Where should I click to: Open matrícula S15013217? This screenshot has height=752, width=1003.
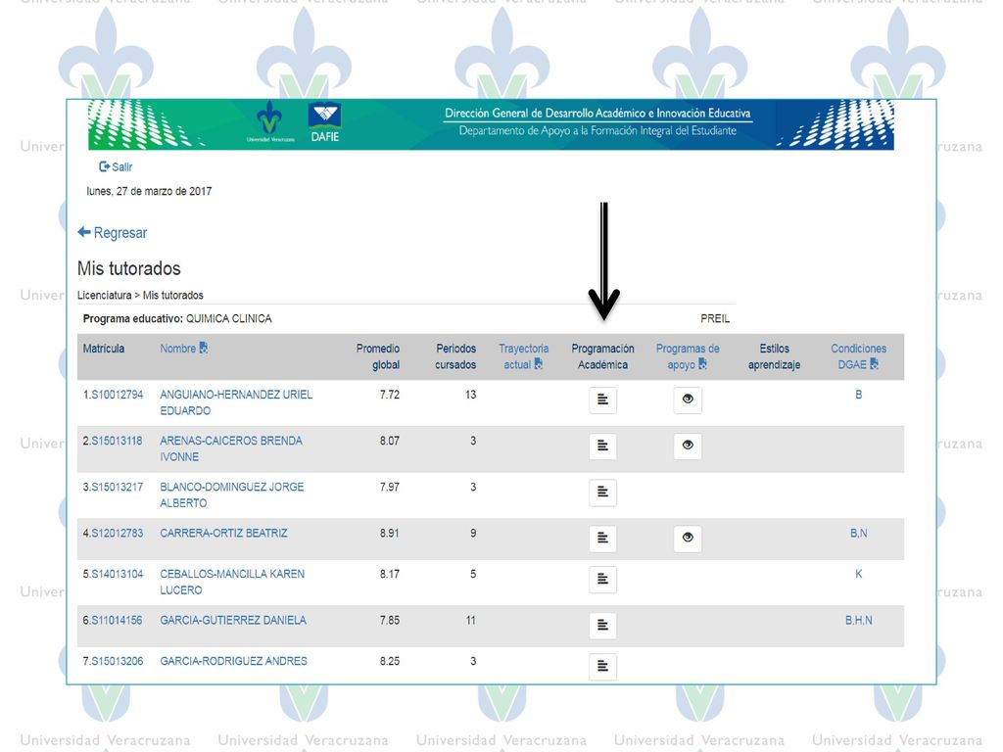click(x=118, y=487)
